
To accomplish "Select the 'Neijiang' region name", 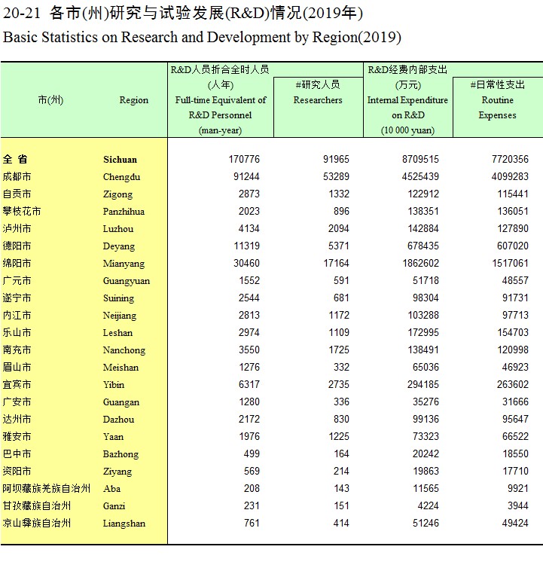I will pyautogui.click(x=120, y=316).
